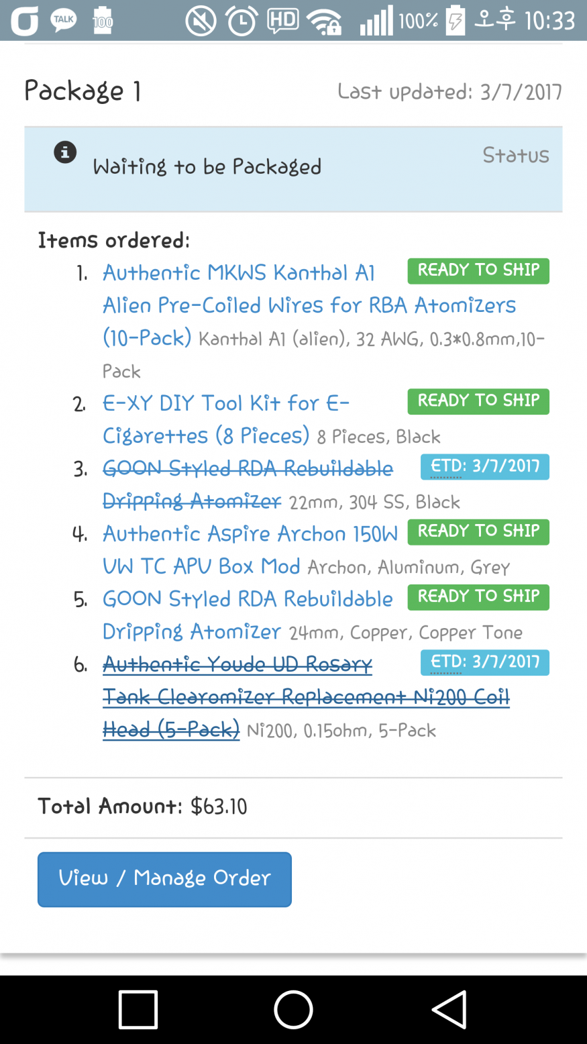This screenshot has height=1044, width=587.
Task: Tap the info icon beside Waiting to be Packaged
Action: click(x=65, y=152)
